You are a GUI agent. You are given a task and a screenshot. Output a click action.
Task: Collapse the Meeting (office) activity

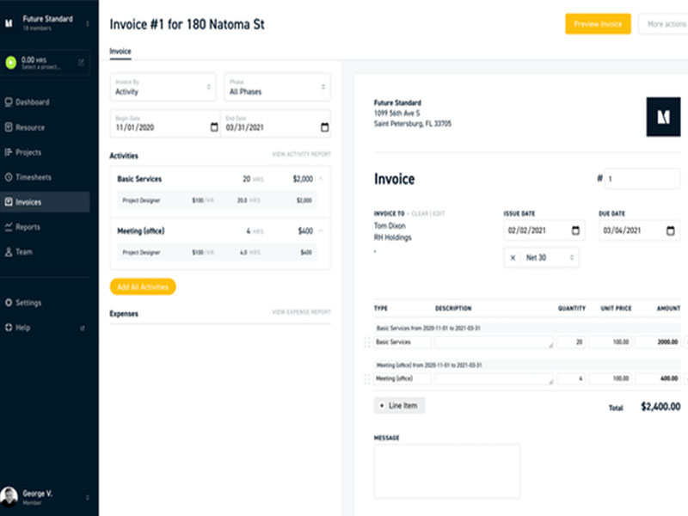click(321, 230)
